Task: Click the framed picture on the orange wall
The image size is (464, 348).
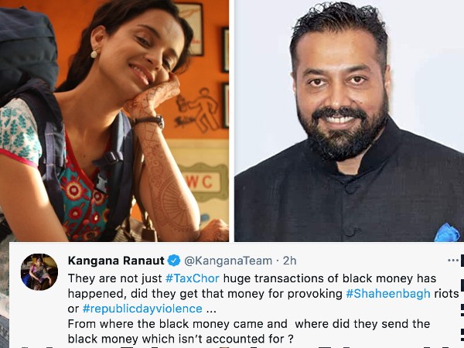Action: click(193, 28)
